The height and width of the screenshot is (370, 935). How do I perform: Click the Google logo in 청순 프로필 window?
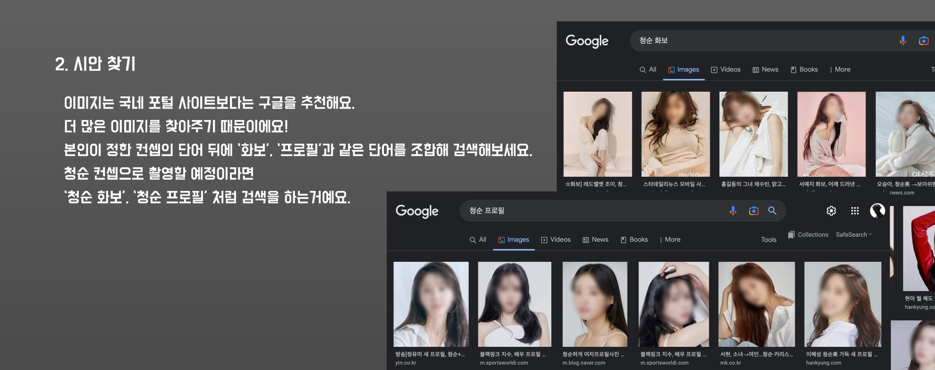[x=417, y=212]
